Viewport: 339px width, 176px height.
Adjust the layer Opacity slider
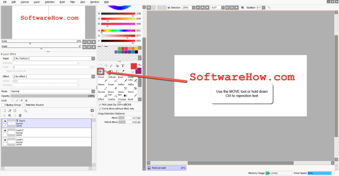tap(53, 96)
